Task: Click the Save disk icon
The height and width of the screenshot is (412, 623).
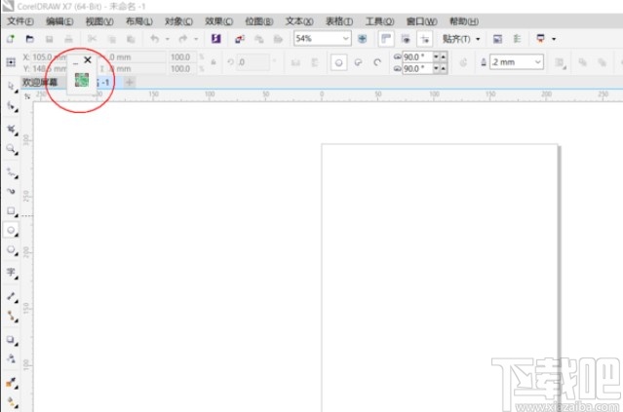Action: 50,39
